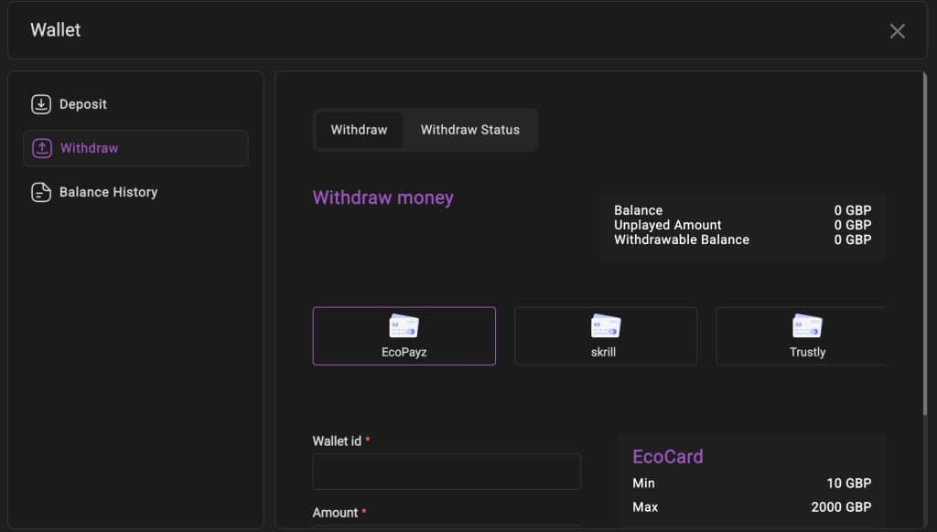The height and width of the screenshot is (532, 937).
Task: Select the EcoPayz card icon
Action: click(x=404, y=326)
